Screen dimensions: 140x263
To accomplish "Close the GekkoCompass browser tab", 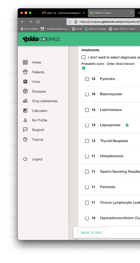I will tap(131, 13).
